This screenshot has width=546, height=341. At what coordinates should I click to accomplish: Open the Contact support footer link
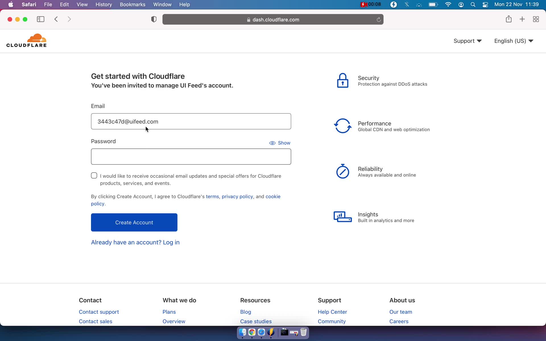coord(99,312)
